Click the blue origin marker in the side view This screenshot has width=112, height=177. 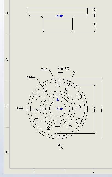pos(58,16)
